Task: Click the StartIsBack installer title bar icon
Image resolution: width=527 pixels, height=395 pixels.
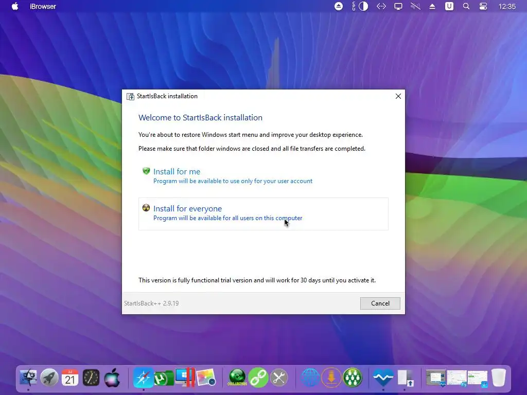Action: click(x=130, y=97)
